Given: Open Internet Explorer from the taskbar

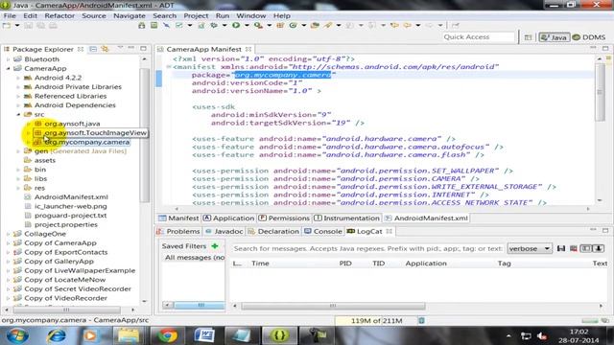Looking at the screenshot, I should (57, 335).
